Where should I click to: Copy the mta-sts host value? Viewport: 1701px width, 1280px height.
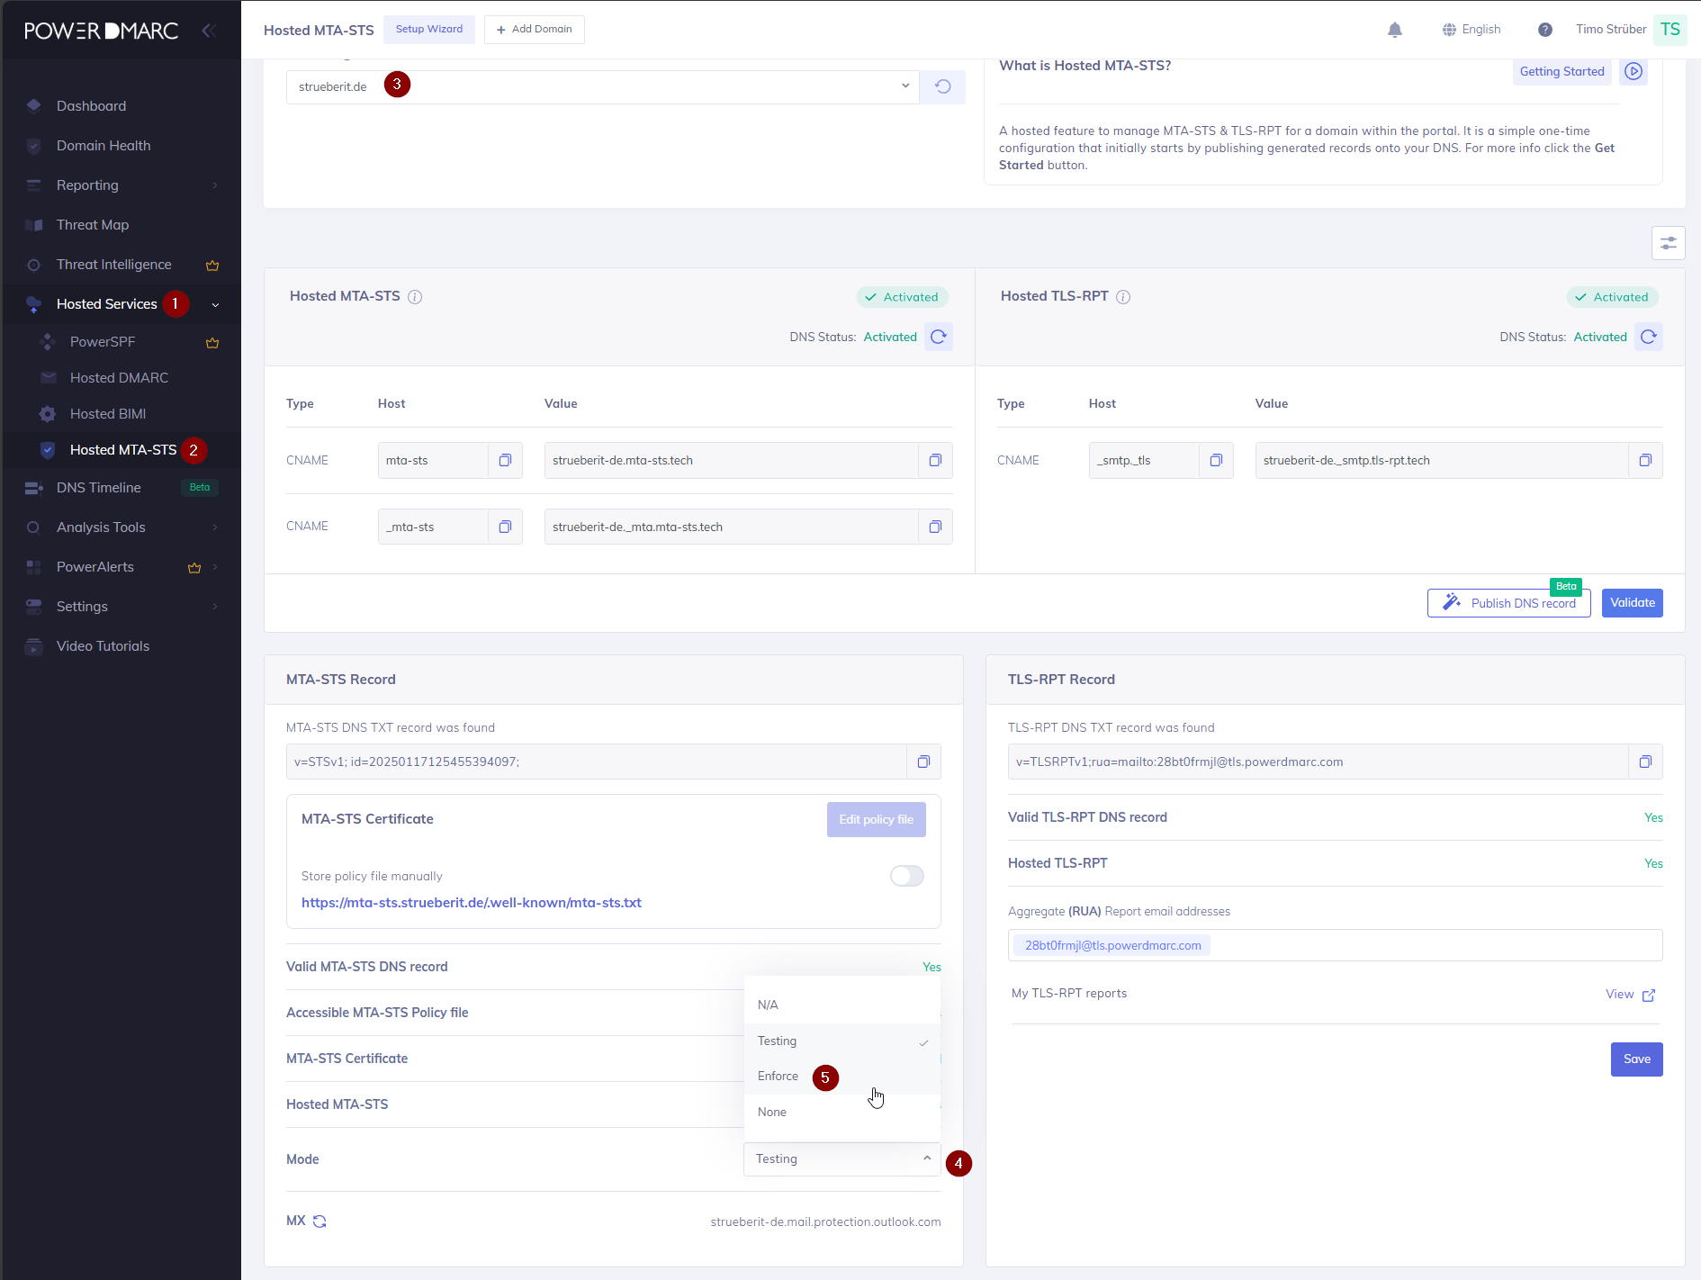point(505,461)
